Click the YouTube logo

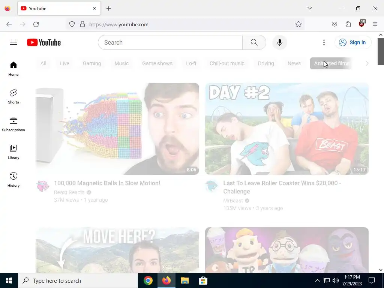[44, 42]
